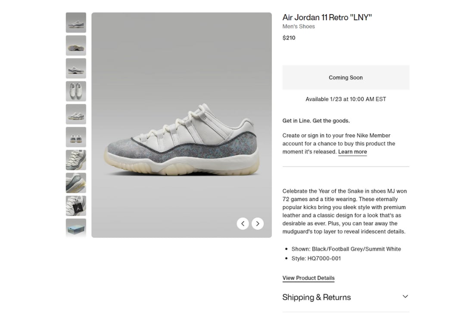Select the mudguard close-up thumbnail

coord(76,183)
